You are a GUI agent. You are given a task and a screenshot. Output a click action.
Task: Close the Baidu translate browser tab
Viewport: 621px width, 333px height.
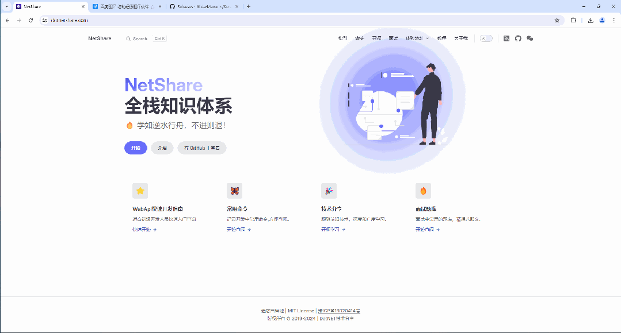[x=160, y=7]
